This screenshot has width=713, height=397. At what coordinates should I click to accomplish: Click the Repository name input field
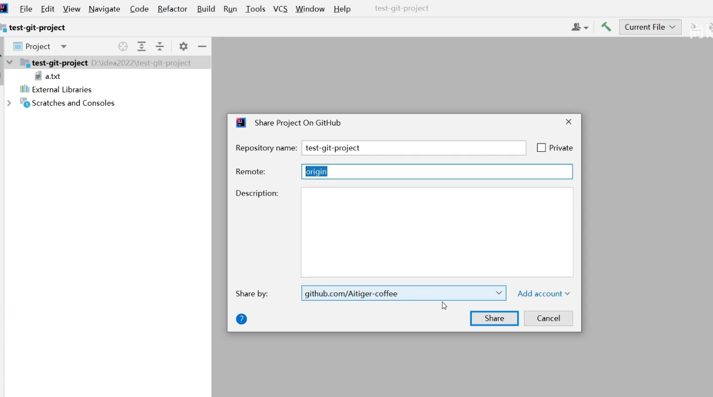pyautogui.click(x=414, y=148)
